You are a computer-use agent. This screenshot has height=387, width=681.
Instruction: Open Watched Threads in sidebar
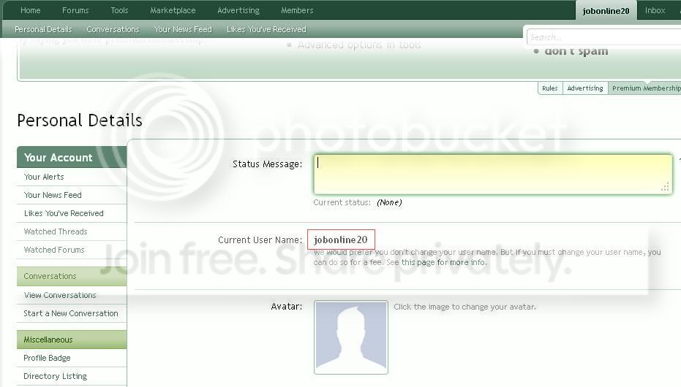pyautogui.click(x=56, y=231)
